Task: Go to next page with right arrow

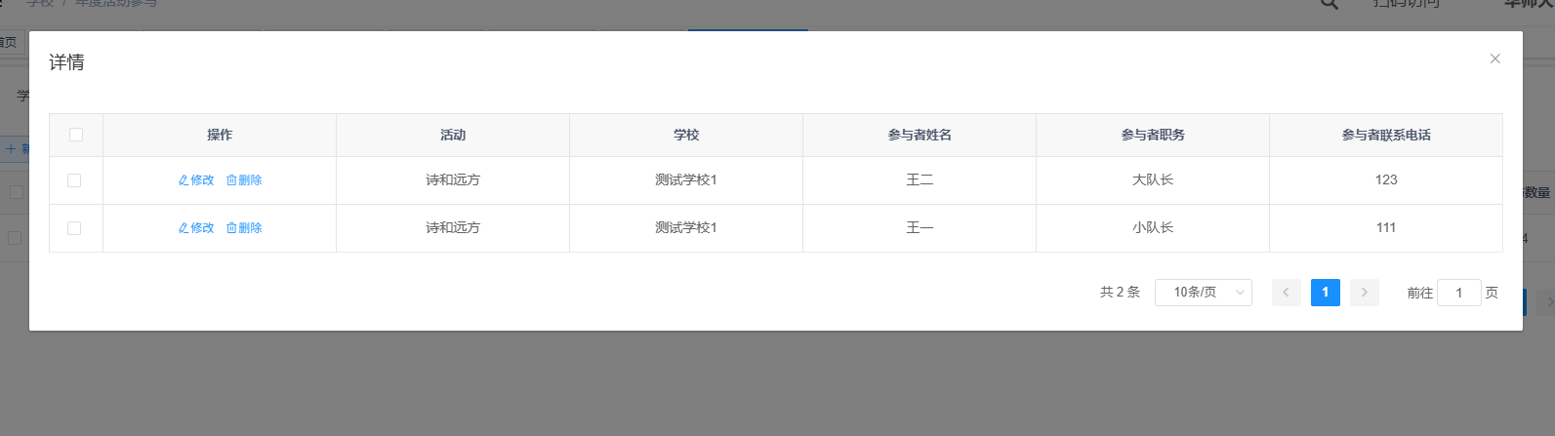Action: [1364, 293]
